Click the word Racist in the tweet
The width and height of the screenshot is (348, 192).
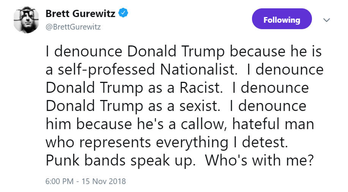[201, 88]
